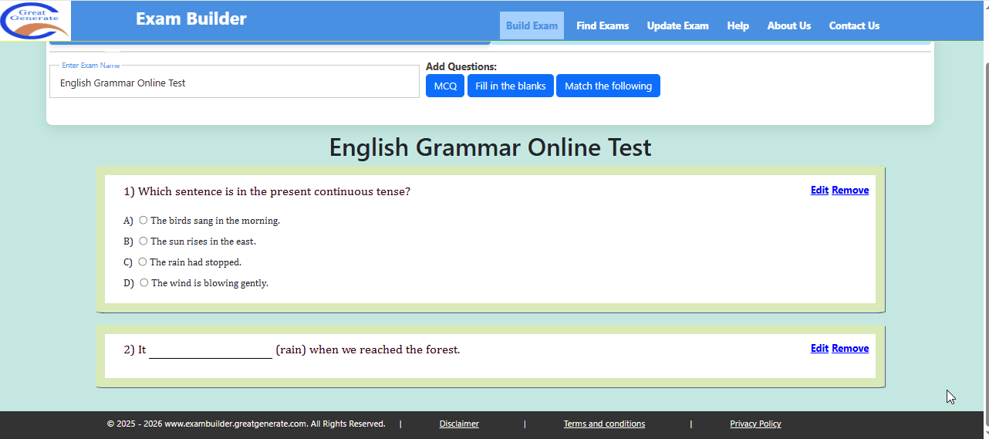This screenshot has height=439, width=989.
Task: Select option B sun rises in the east
Action: click(143, 241)
